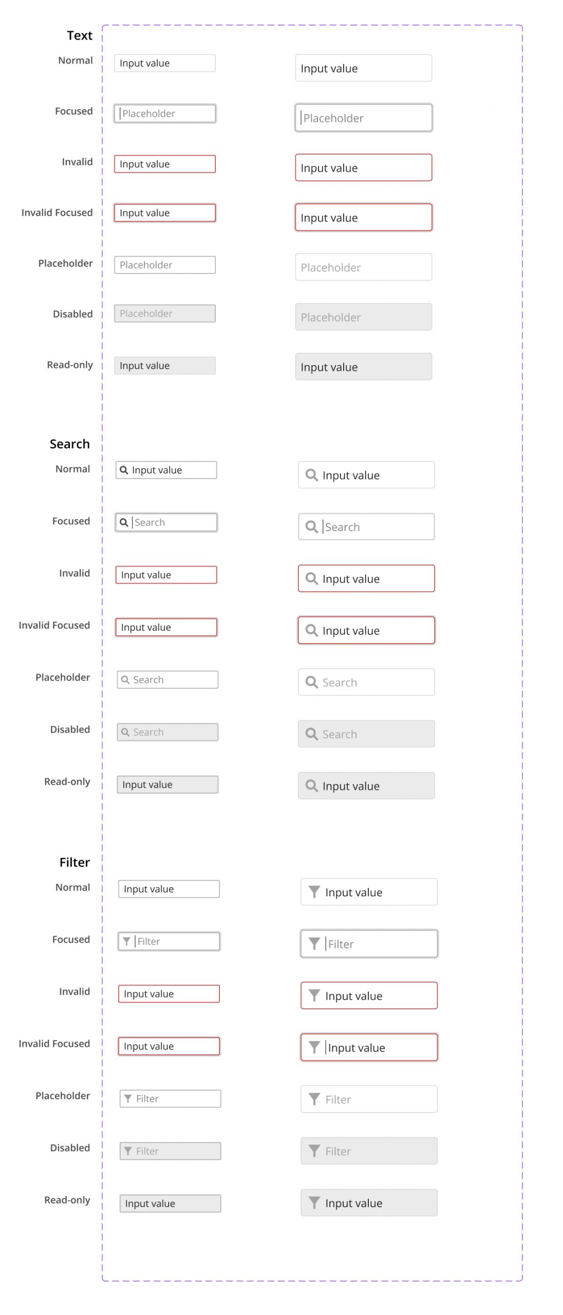Click funnel icon in large Normal filter field
The image size is (563, 1315).
pos(314,892)
